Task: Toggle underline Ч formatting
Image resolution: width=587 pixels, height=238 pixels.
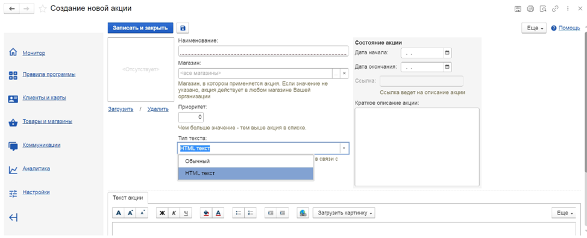Action: (186, 213)
